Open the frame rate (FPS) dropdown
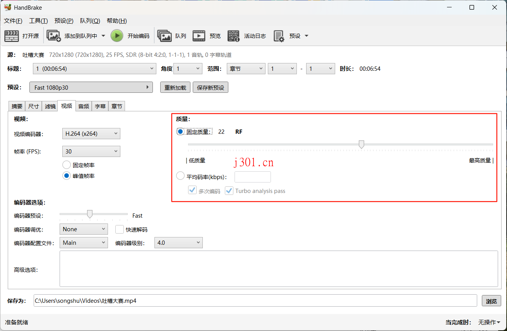This screenshot has height=331, width=507. (91, 152)
